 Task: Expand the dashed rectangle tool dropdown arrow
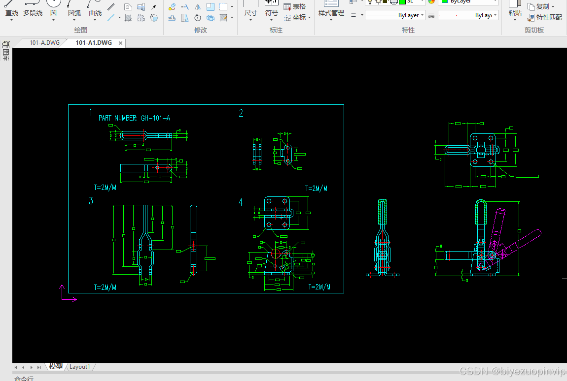[x=232, y=7]
